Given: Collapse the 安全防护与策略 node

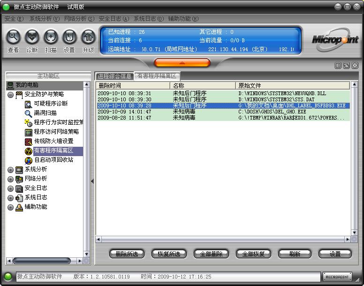Looking at the screenshot, I should click(x=10, y=95).
